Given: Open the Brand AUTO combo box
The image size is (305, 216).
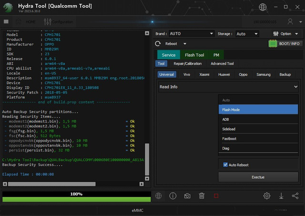Looking at the screenshot, I should point(192,34).
